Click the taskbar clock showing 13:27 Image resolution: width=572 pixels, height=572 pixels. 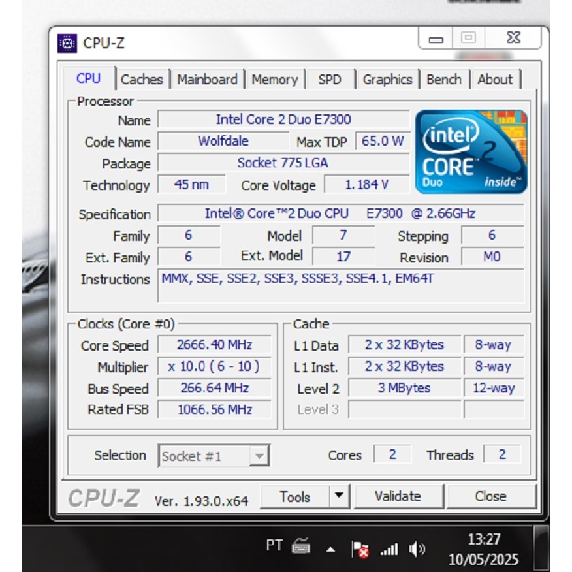tap(483, 549)
